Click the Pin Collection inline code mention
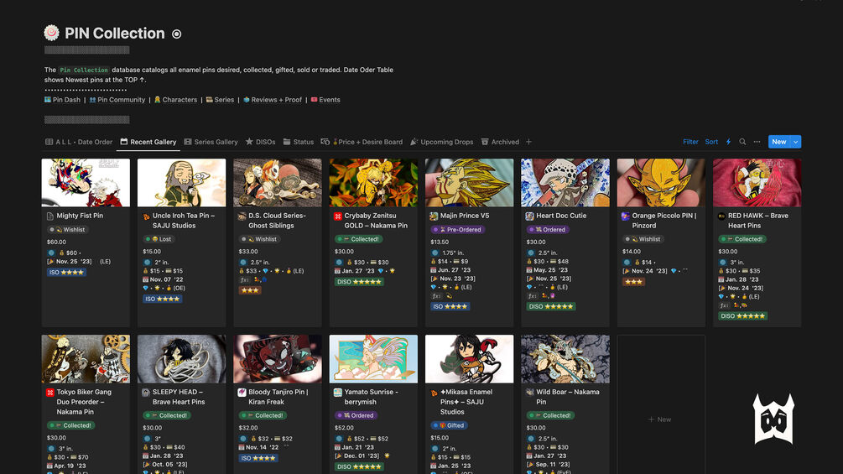843x474 pixels. click(84, 70)
